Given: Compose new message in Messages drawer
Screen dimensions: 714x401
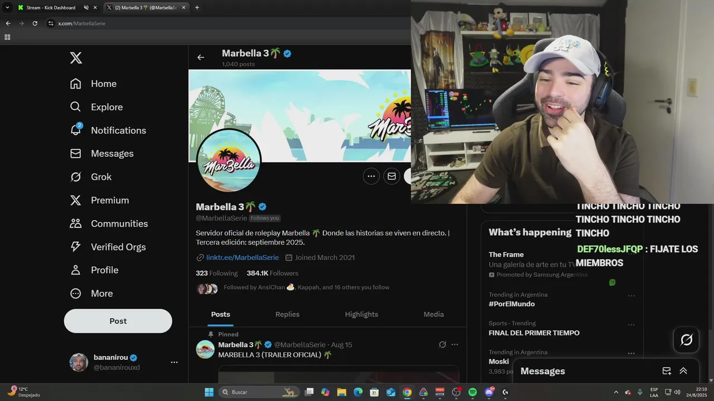Looking at the screenshot, I should pyautogui.click(x=666, y=371).
